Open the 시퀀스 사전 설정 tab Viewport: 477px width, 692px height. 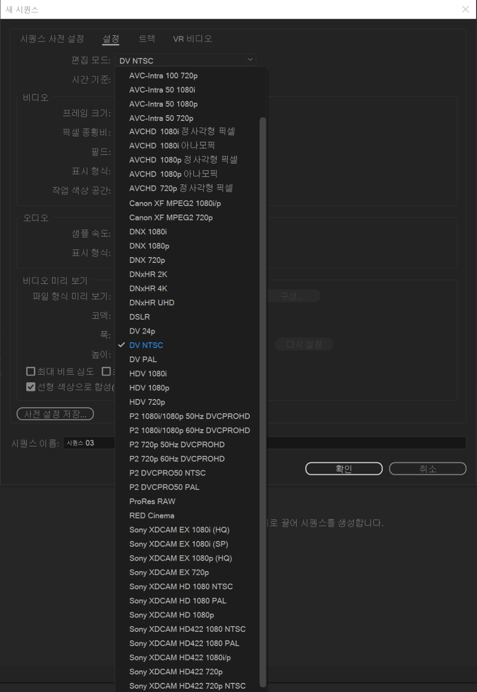point(52,39)
